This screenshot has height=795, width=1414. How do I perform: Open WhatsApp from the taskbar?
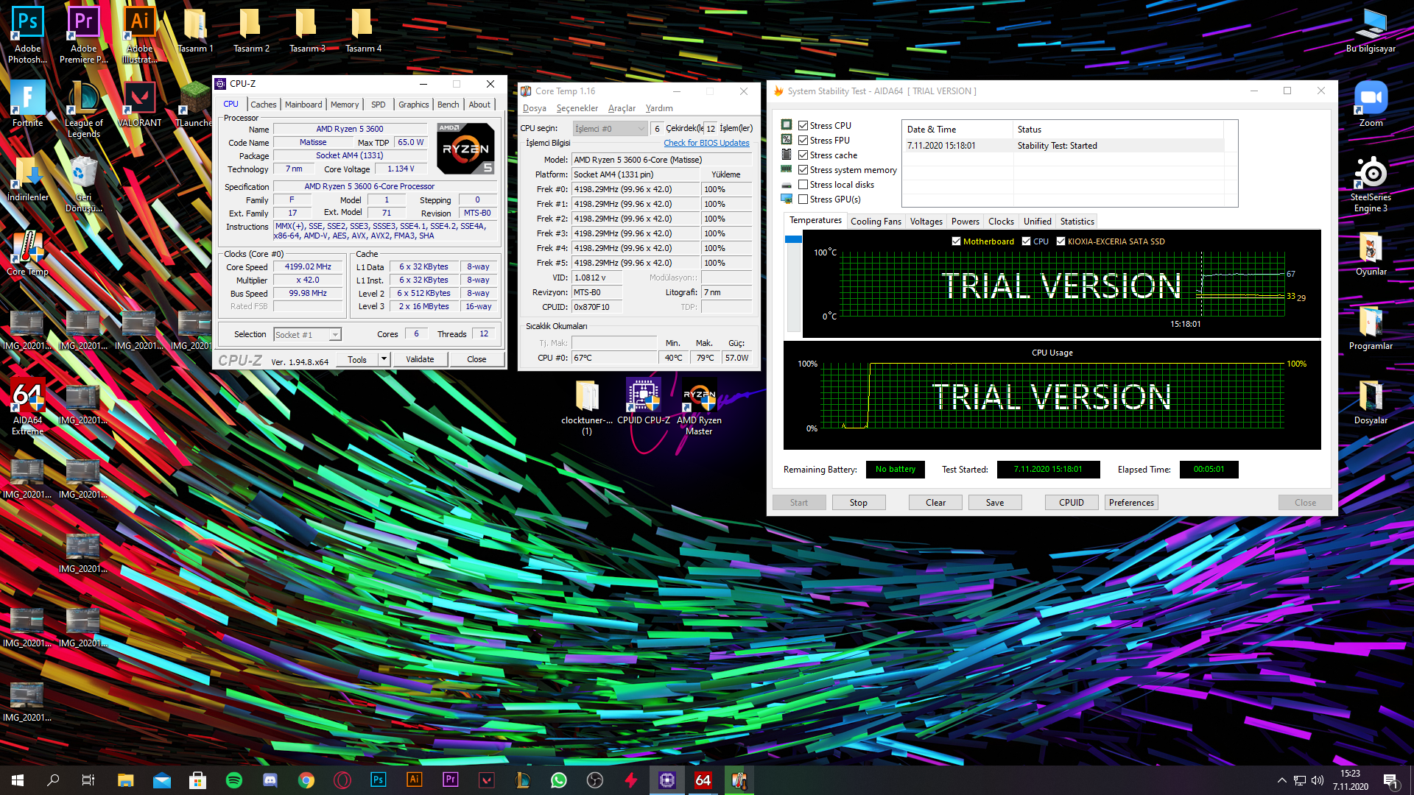559,780
